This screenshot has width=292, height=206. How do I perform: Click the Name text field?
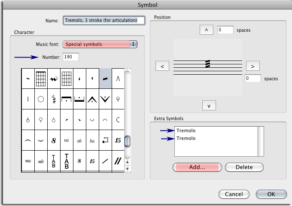coord(104,20)
